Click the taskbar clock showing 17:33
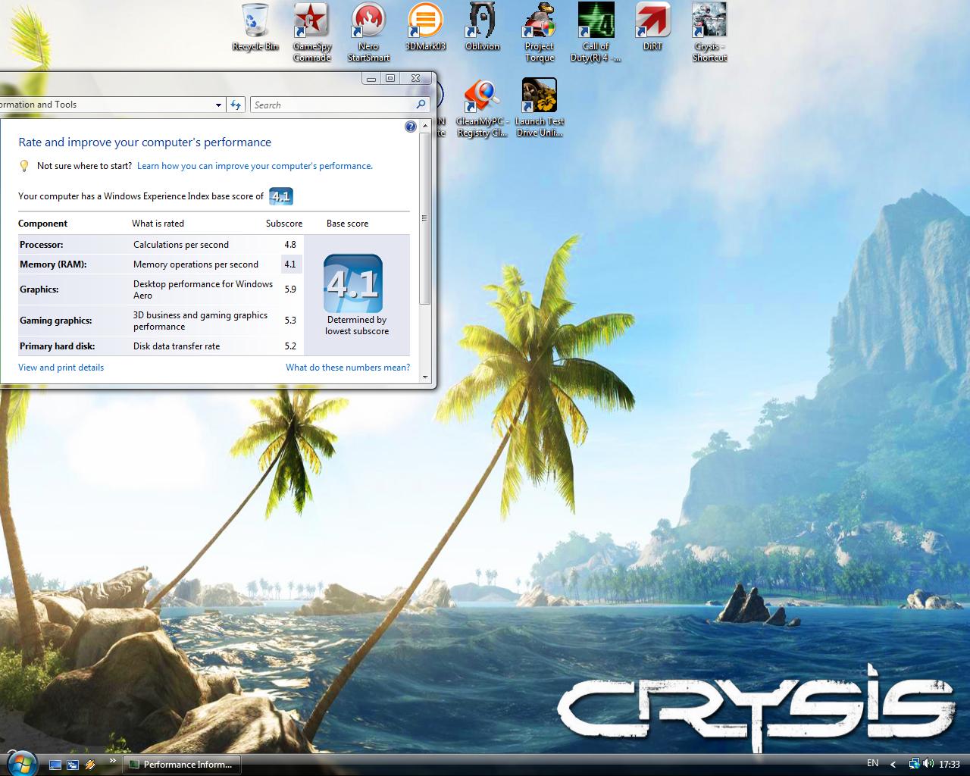The image size is (970, 776). [950, 764]
